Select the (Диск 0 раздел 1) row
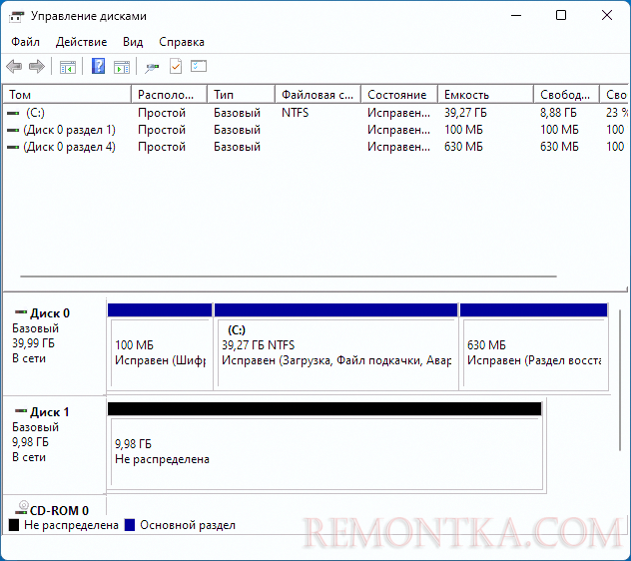Image resolution: width=631 pixels, height=561 pixels. click(315, 130)
